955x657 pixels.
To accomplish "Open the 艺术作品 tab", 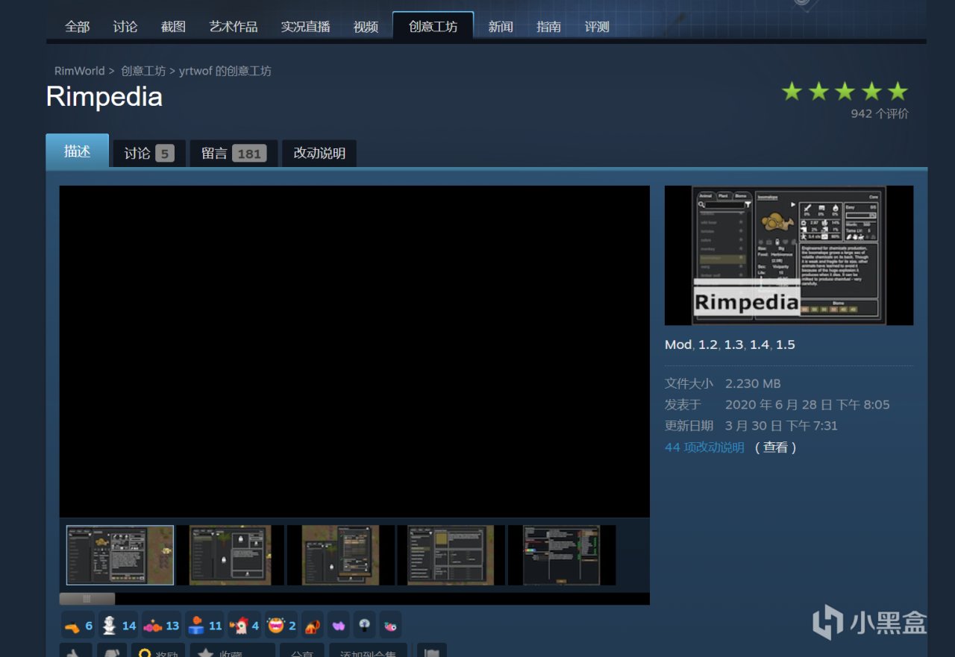I will tap(234, 27).
